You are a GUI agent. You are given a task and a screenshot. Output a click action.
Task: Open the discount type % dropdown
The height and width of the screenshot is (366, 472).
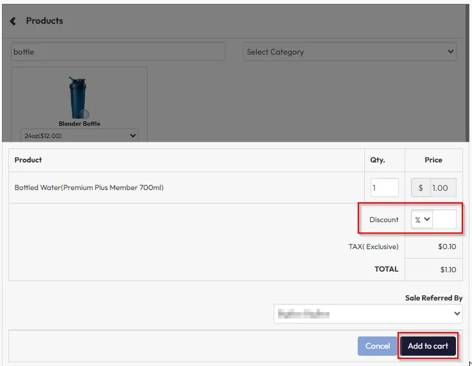422,220
